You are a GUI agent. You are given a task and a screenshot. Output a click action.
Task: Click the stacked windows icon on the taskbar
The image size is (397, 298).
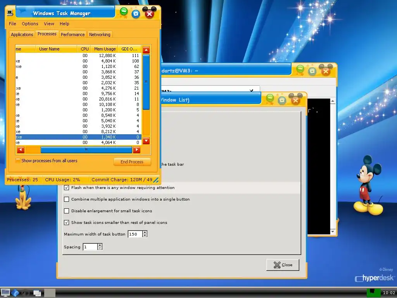pos(37,293)
